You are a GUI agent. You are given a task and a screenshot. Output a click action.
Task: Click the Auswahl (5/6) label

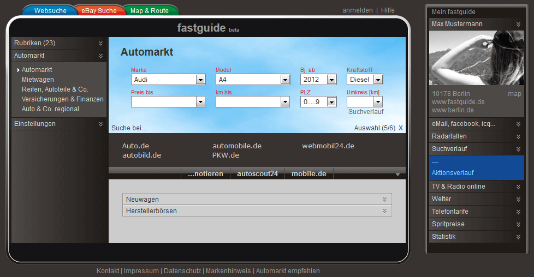point(375,128)
